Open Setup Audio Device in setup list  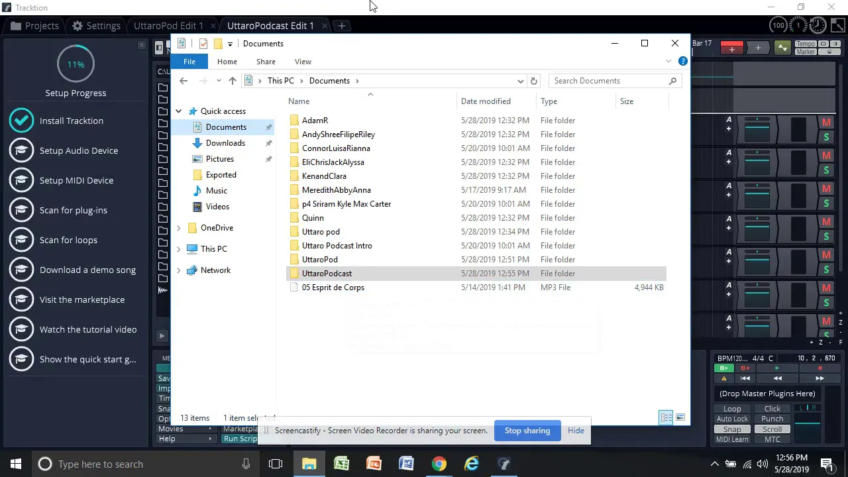tap(79, 150)
